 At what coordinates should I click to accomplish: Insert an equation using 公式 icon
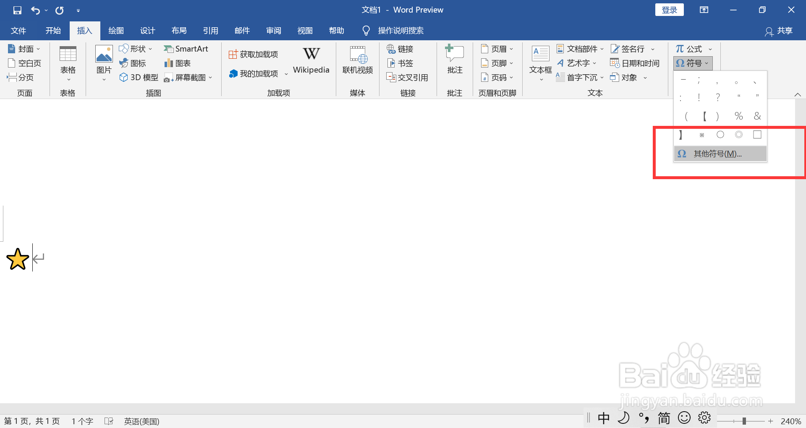(691, 49)
